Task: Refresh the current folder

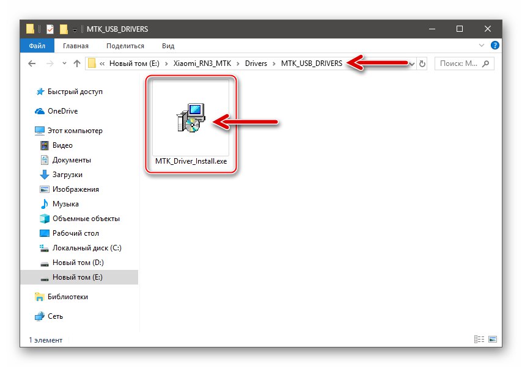Action: 422,64
